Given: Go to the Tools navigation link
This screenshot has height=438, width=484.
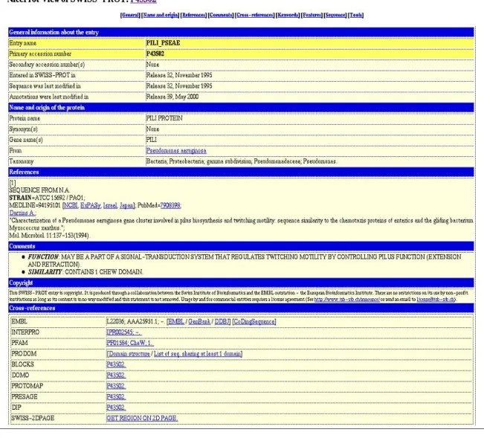Looking at the screenshot, I should 355,15.
